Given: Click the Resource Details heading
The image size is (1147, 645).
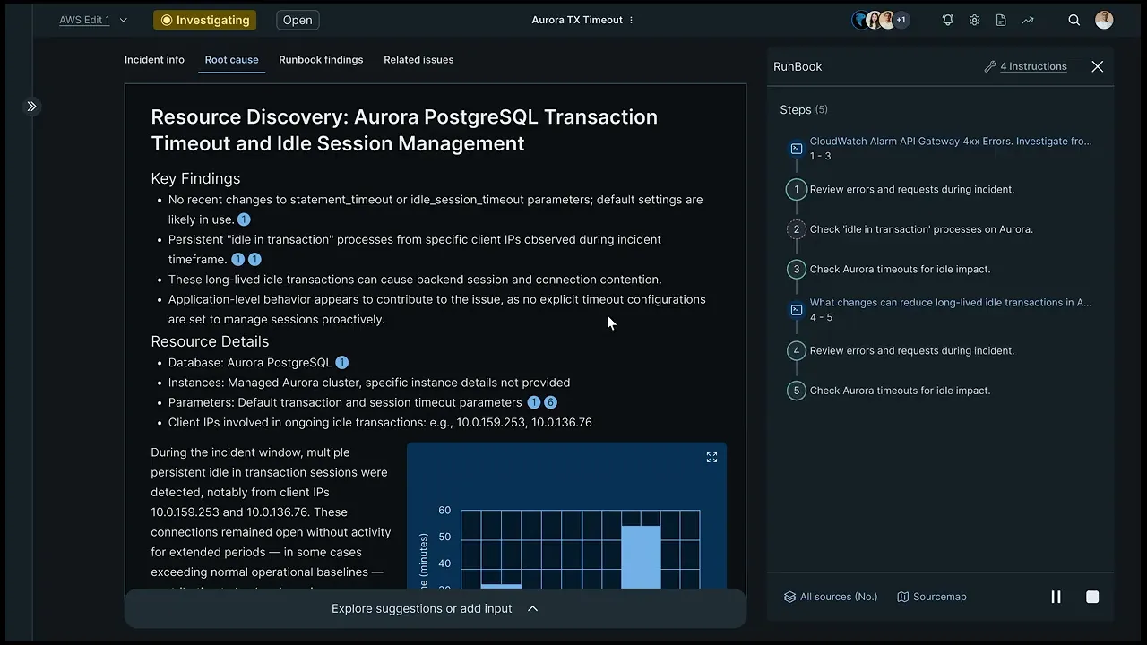Looking at the screenshot, I should (210, 341).
